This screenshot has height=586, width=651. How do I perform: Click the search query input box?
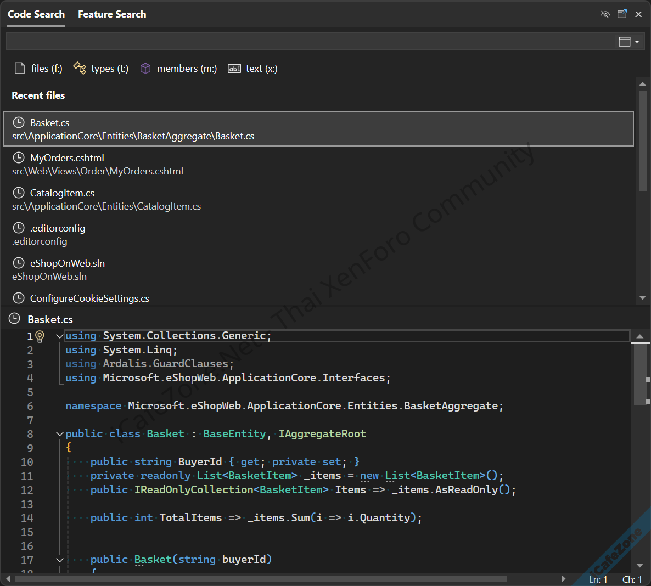(307, 42)
